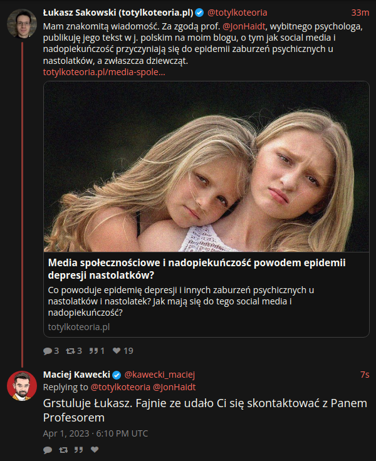Click retweet icon with count 3
The height and width of the screenshot is (461, 376).
[x=70, y=351]
